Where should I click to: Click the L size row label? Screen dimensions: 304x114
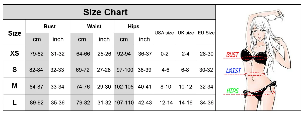tap(15, 102)
